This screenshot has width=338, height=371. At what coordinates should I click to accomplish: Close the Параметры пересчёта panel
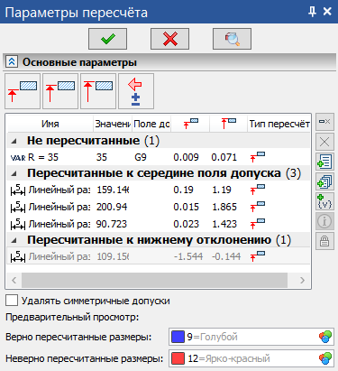point(327,12)
